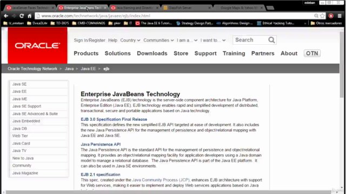This screenshot has height=194, width=346.
Task: Open the Strategy Design Pattern bookmark
Action: point(195,23)
